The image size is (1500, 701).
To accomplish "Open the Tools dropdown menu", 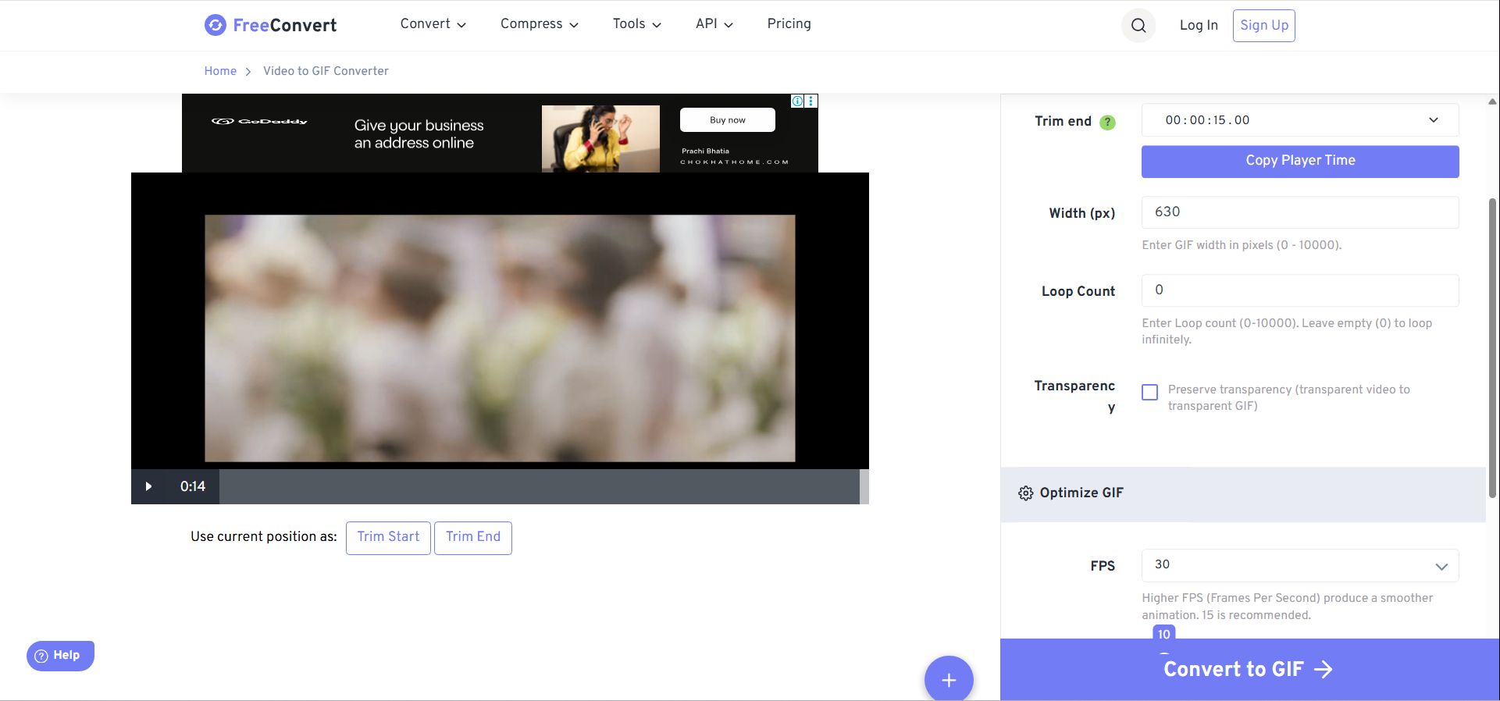I will tap(636, 24).
